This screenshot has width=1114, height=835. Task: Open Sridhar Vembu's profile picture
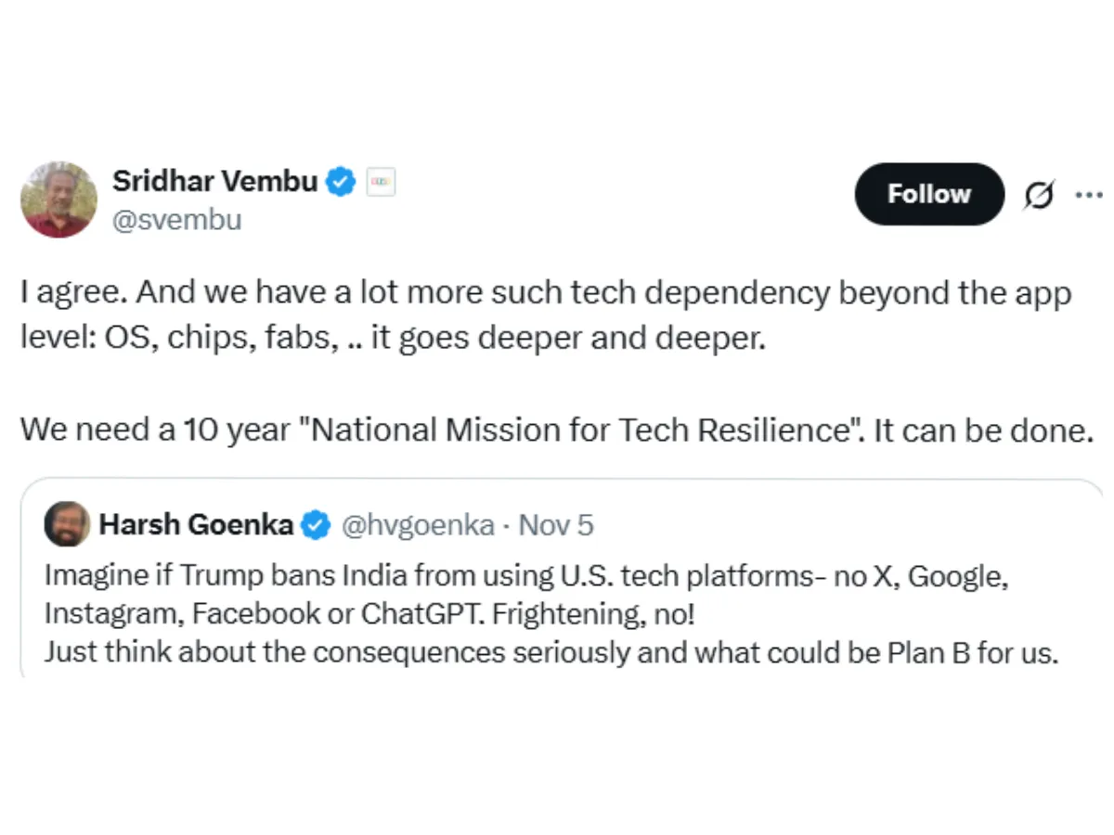58,199
